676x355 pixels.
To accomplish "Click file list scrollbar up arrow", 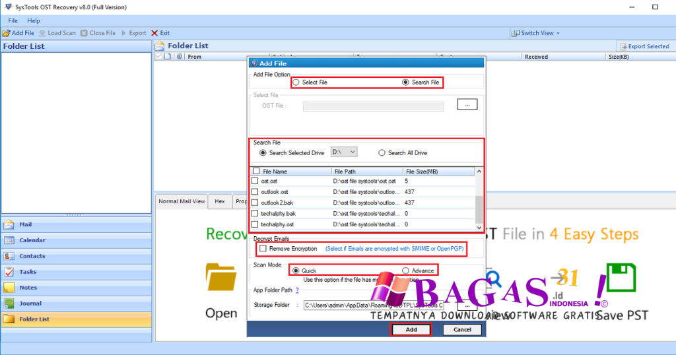I will point(479,172).
